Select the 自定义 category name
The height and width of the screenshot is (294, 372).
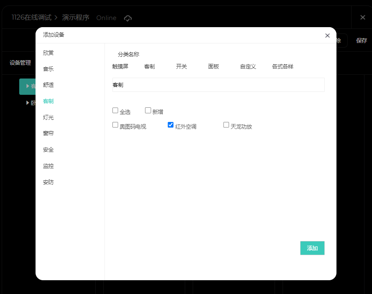(x=248, y=66)
